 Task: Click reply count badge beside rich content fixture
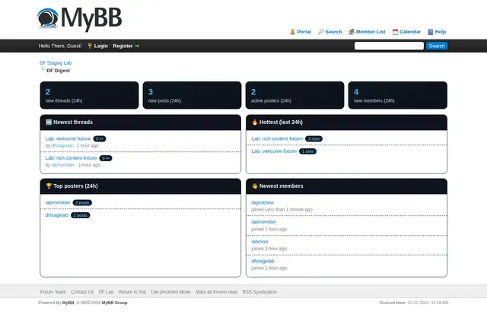point(106,158)
